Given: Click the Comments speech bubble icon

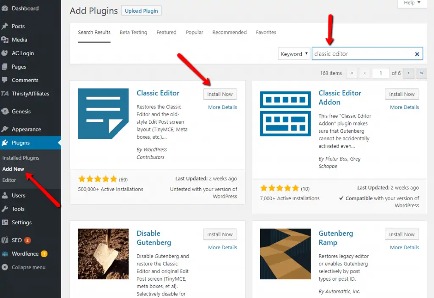Looking at the screenshot, I should (x=4, y=80).
